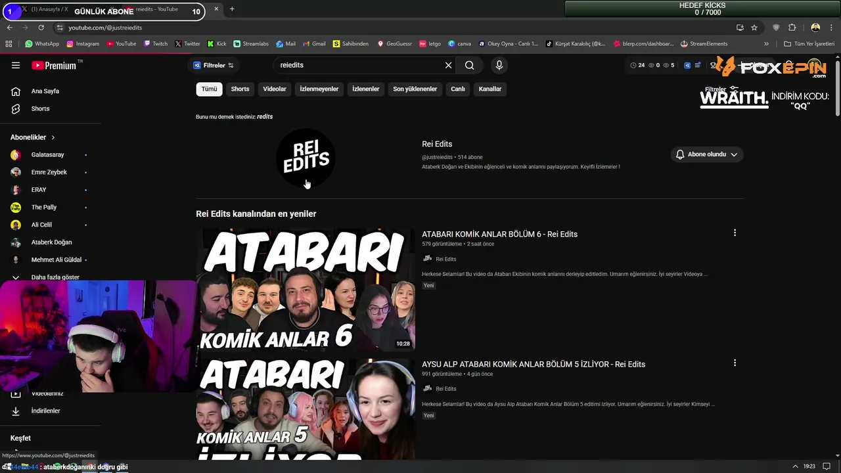
Task: Select the Son yüklenenler filter chip
Action: (x=415, y=89)
